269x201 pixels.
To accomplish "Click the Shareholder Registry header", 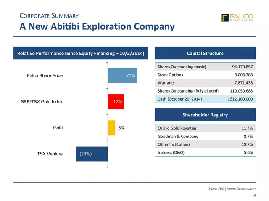I will (205, 115).
